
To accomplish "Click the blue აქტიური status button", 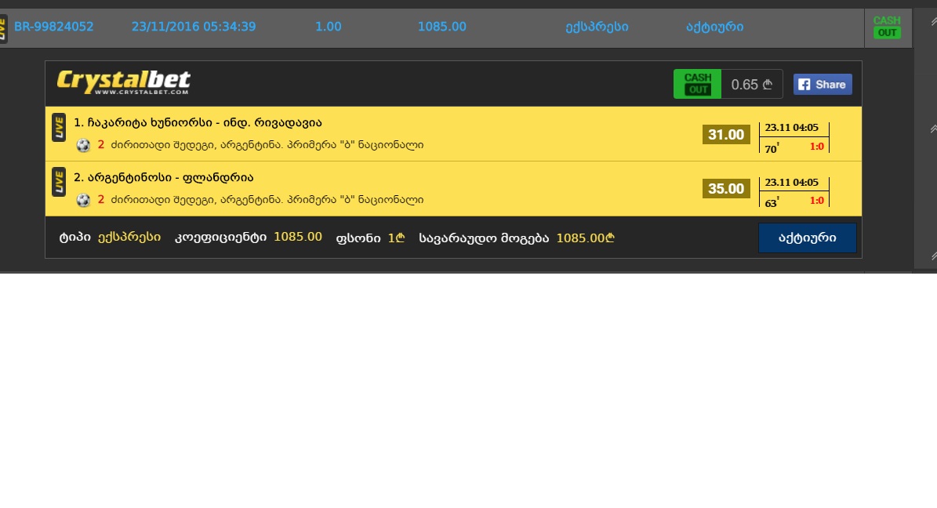I will tap(808, 238).
